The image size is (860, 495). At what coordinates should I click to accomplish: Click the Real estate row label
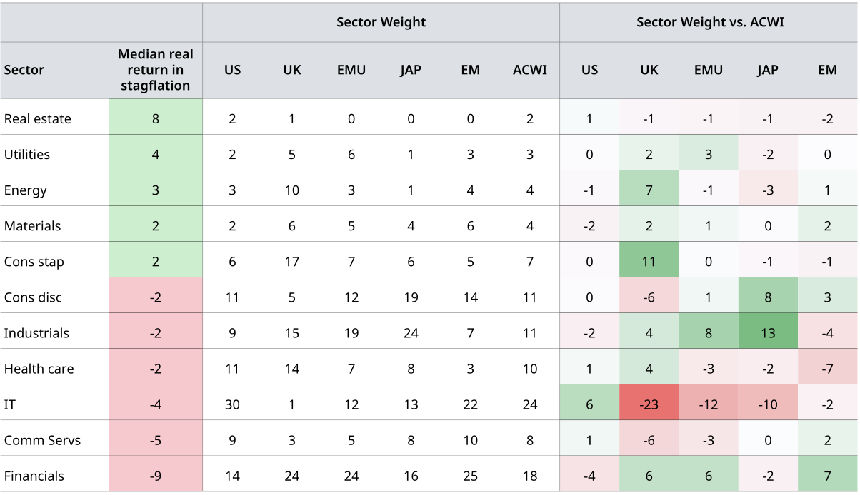click(38, 119)
